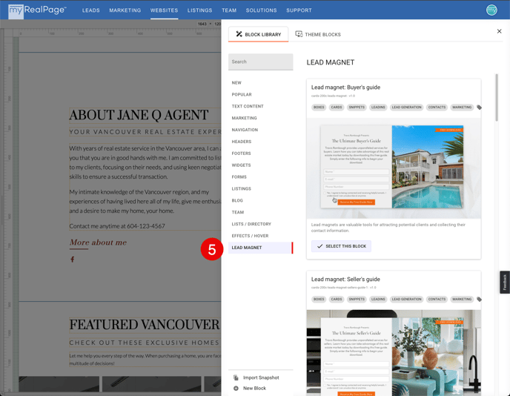The image size is (510, 396).
Task: Click LEAD GENERATION tag on Seller's guide
Action: (406, 300)
